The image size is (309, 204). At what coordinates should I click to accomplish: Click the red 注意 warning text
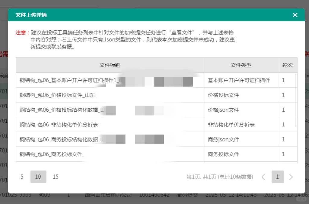click(20, 32)
